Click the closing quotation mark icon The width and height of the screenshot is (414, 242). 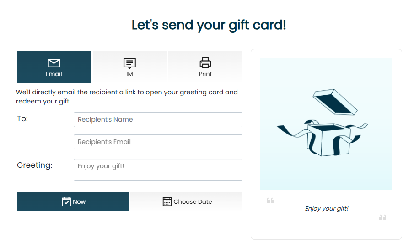[382, 217]
